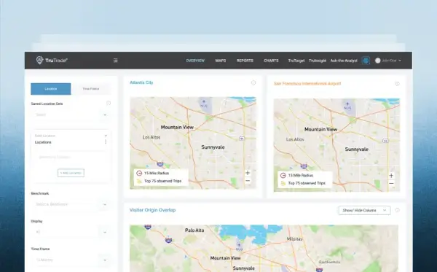Screen dimensions: 437x272
Task: Click Palo Alto label on the overlap map
Action: (194, 230)
